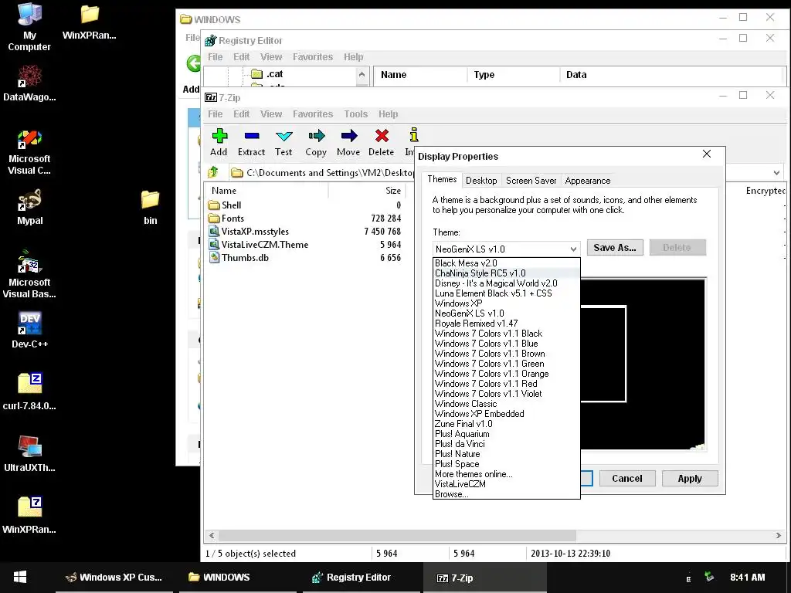The width and height of the screenshot is (791, 593).
Task: Sort 7-Zip list by Name column
Action: [x=266, y=191]
